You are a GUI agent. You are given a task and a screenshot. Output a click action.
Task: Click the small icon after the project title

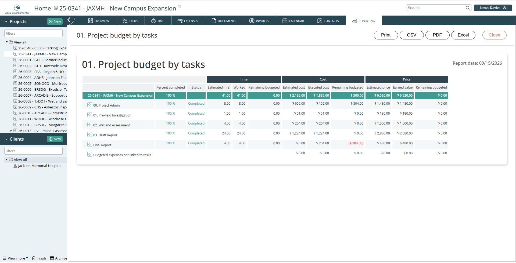[x=179, y=7]
